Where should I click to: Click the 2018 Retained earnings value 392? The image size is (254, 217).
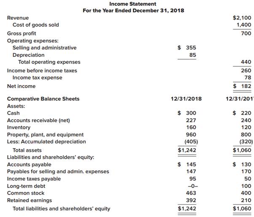coord(191,200)
